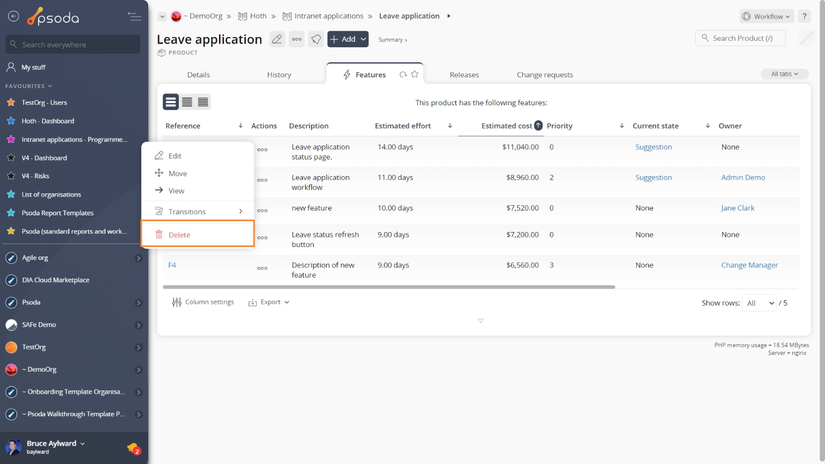Collapse the Favourites section
The image size is (825, 464).
(29, 86)
